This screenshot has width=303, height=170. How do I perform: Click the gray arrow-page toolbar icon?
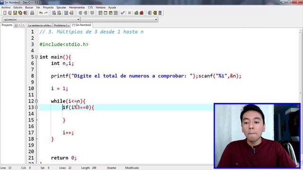tap(150, 13)
